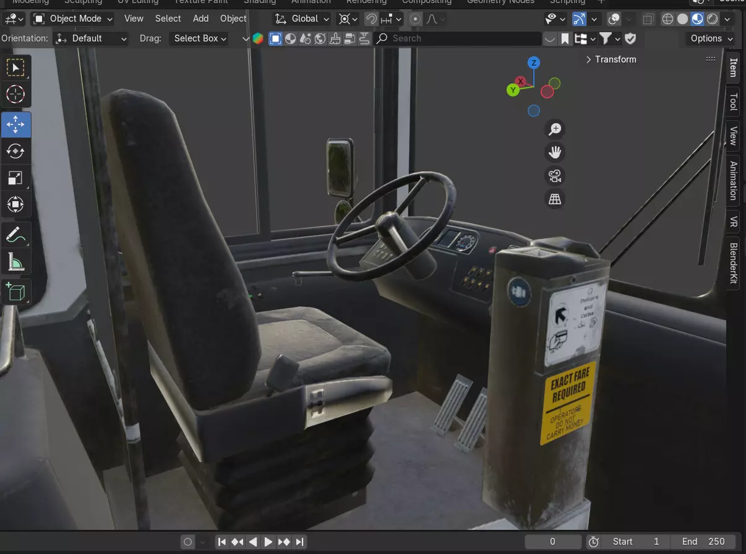Screen dimensions: 746x554
Task: Toggle viewport overlays
Action: [614, 19]
